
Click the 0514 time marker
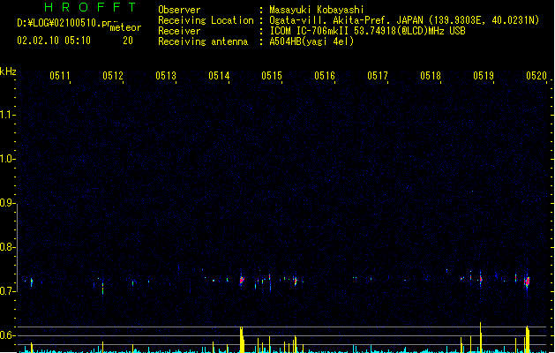[x=219, y=76]
